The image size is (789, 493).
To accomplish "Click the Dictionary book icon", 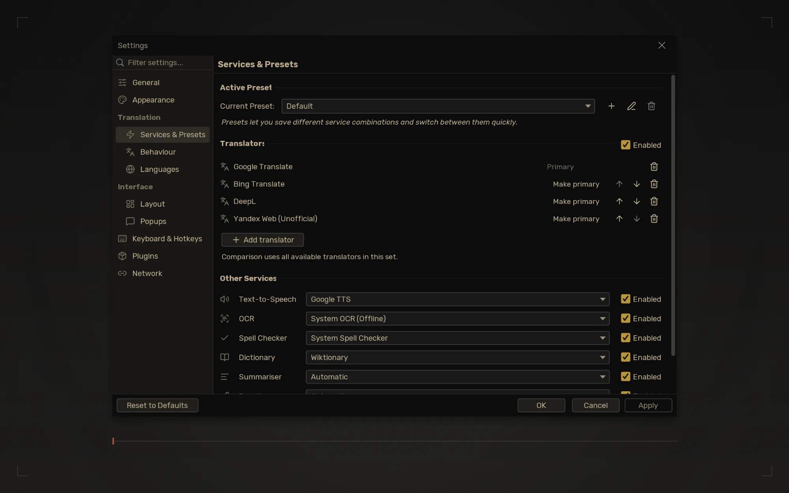I will coord(224,357).
